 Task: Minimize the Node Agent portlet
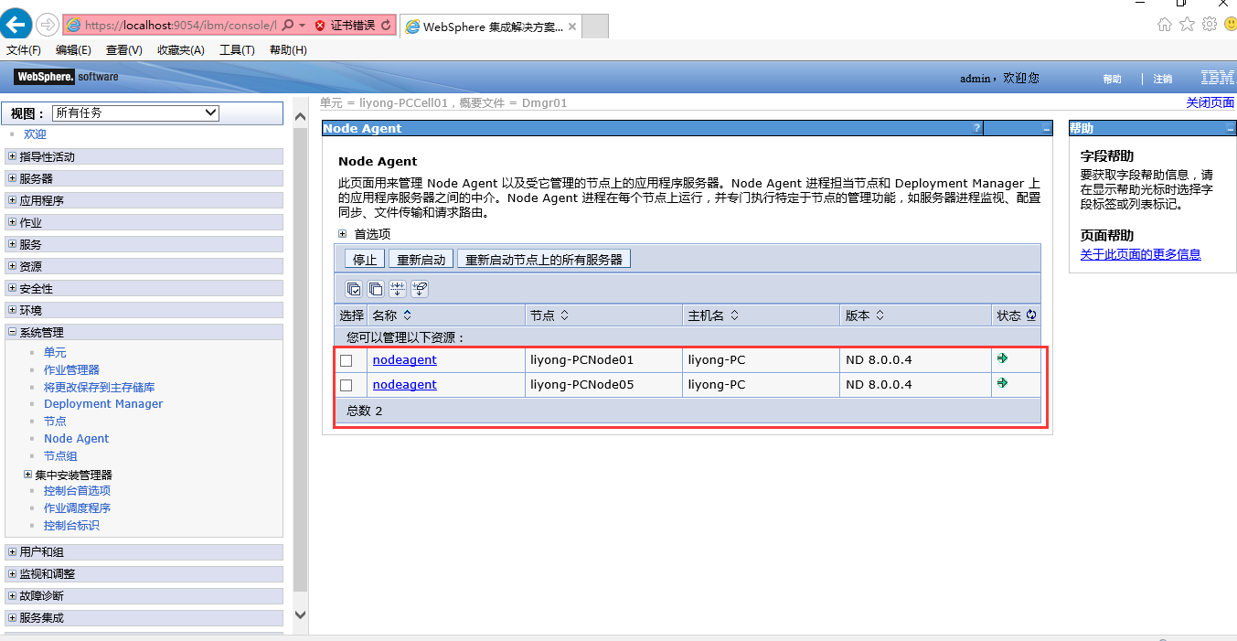click(1047, 129)
